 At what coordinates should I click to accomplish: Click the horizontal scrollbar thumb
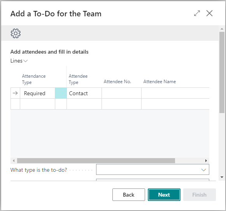[96, 160]
